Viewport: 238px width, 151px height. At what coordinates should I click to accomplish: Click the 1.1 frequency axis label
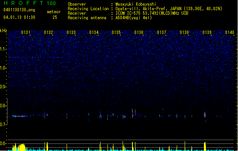(x=3, y=49)
